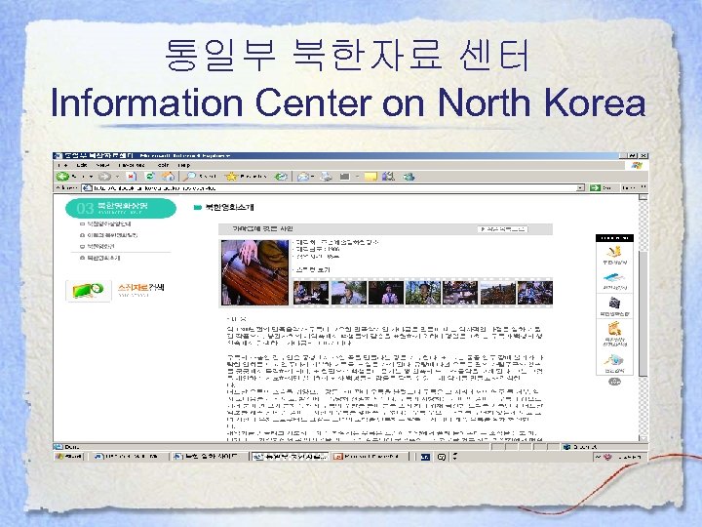Click the Windows Start button
The image size is (702, 527).
pyautogui.click(x=68, y=457)
